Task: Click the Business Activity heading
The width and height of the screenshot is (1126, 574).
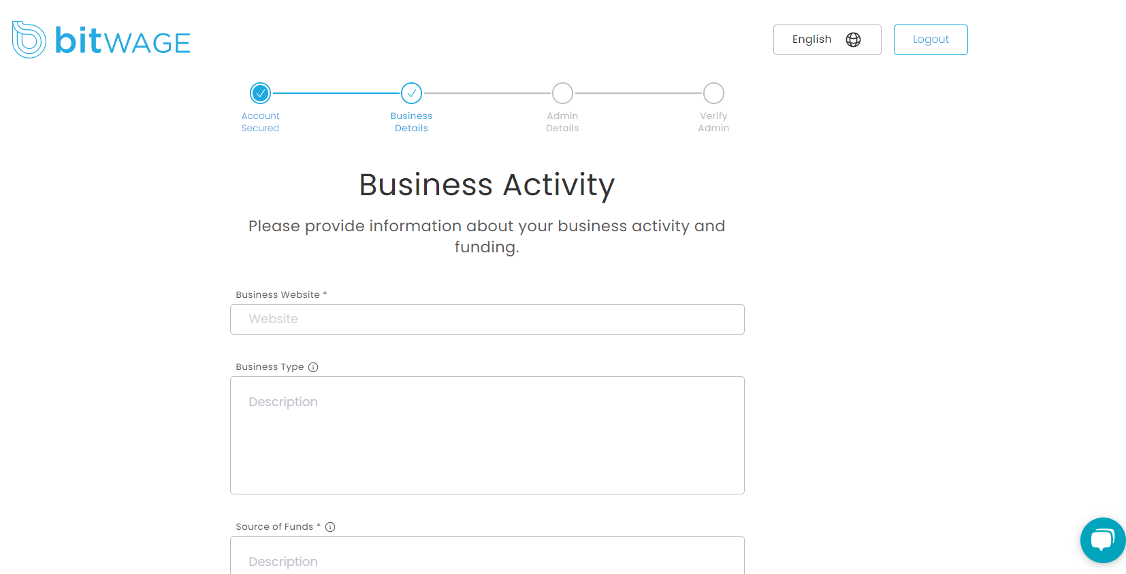Action: [487, 185]
